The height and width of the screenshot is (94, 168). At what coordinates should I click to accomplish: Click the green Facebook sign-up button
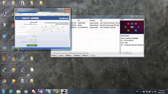pos(32,45)
